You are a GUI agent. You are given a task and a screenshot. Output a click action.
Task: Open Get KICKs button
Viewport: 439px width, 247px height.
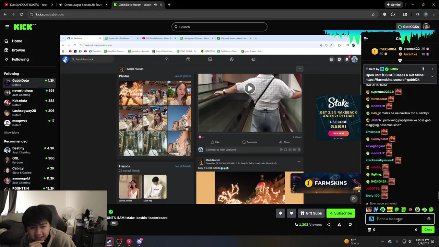(x=408, y=27)
